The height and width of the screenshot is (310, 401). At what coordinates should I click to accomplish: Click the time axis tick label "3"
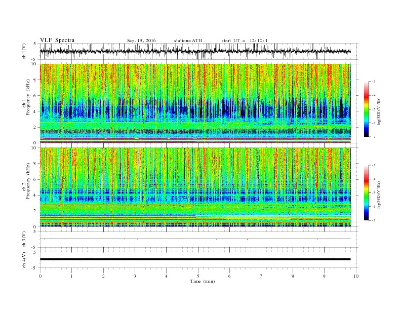click(x=135, y=276)
